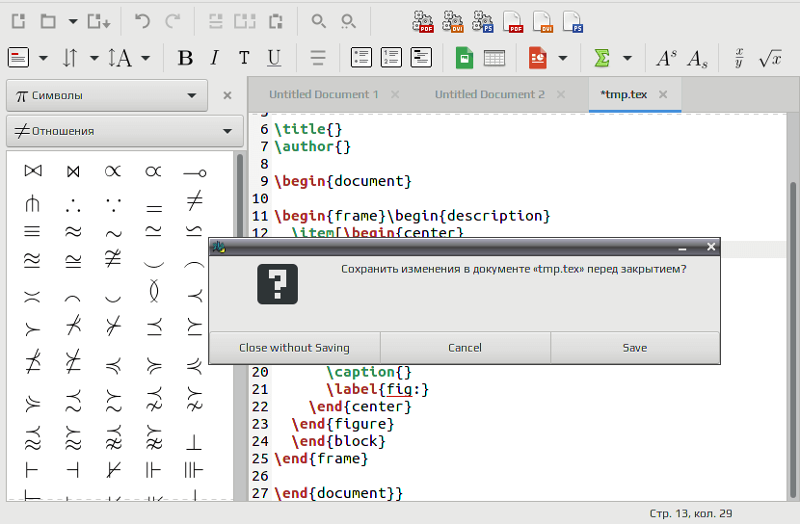
Task: Open the Sigma math dropdown arrow
Action: [627, 58]
